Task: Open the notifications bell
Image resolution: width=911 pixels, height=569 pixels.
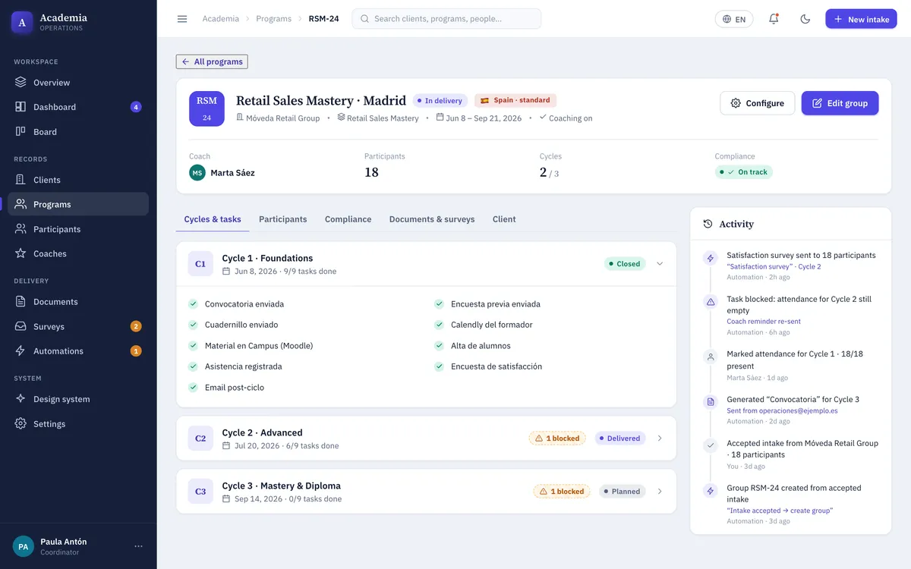Action: coord(774,19)
